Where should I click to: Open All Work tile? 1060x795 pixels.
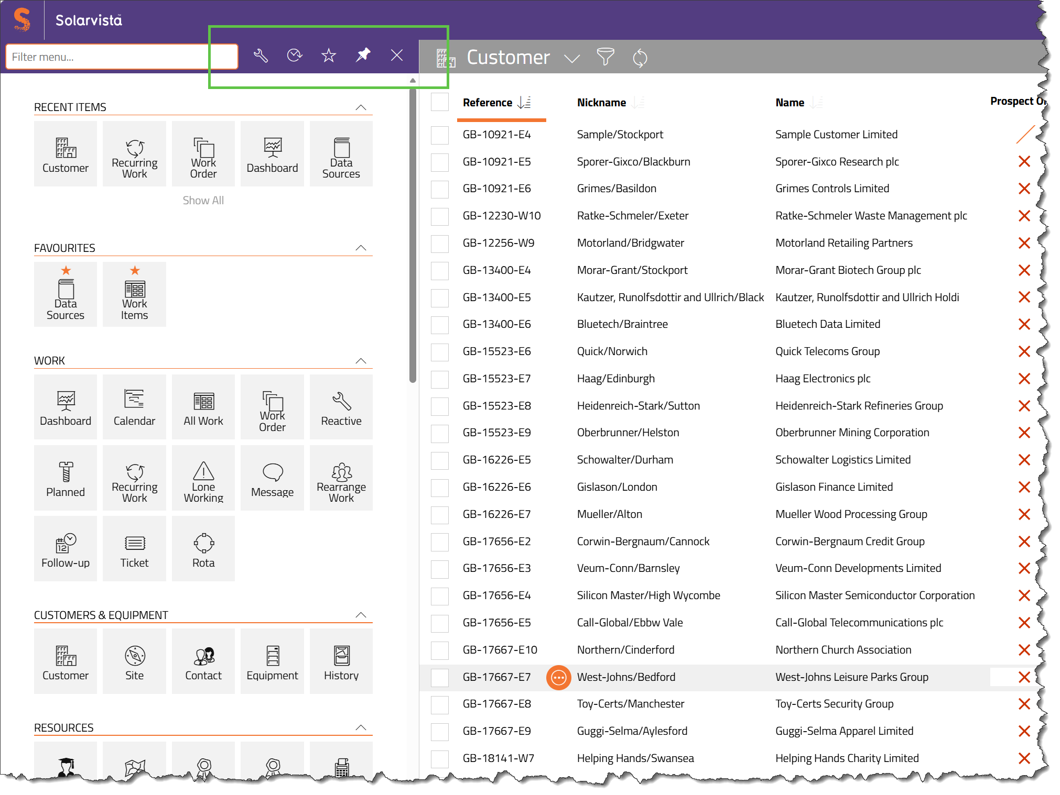click(x=203, y=407)
